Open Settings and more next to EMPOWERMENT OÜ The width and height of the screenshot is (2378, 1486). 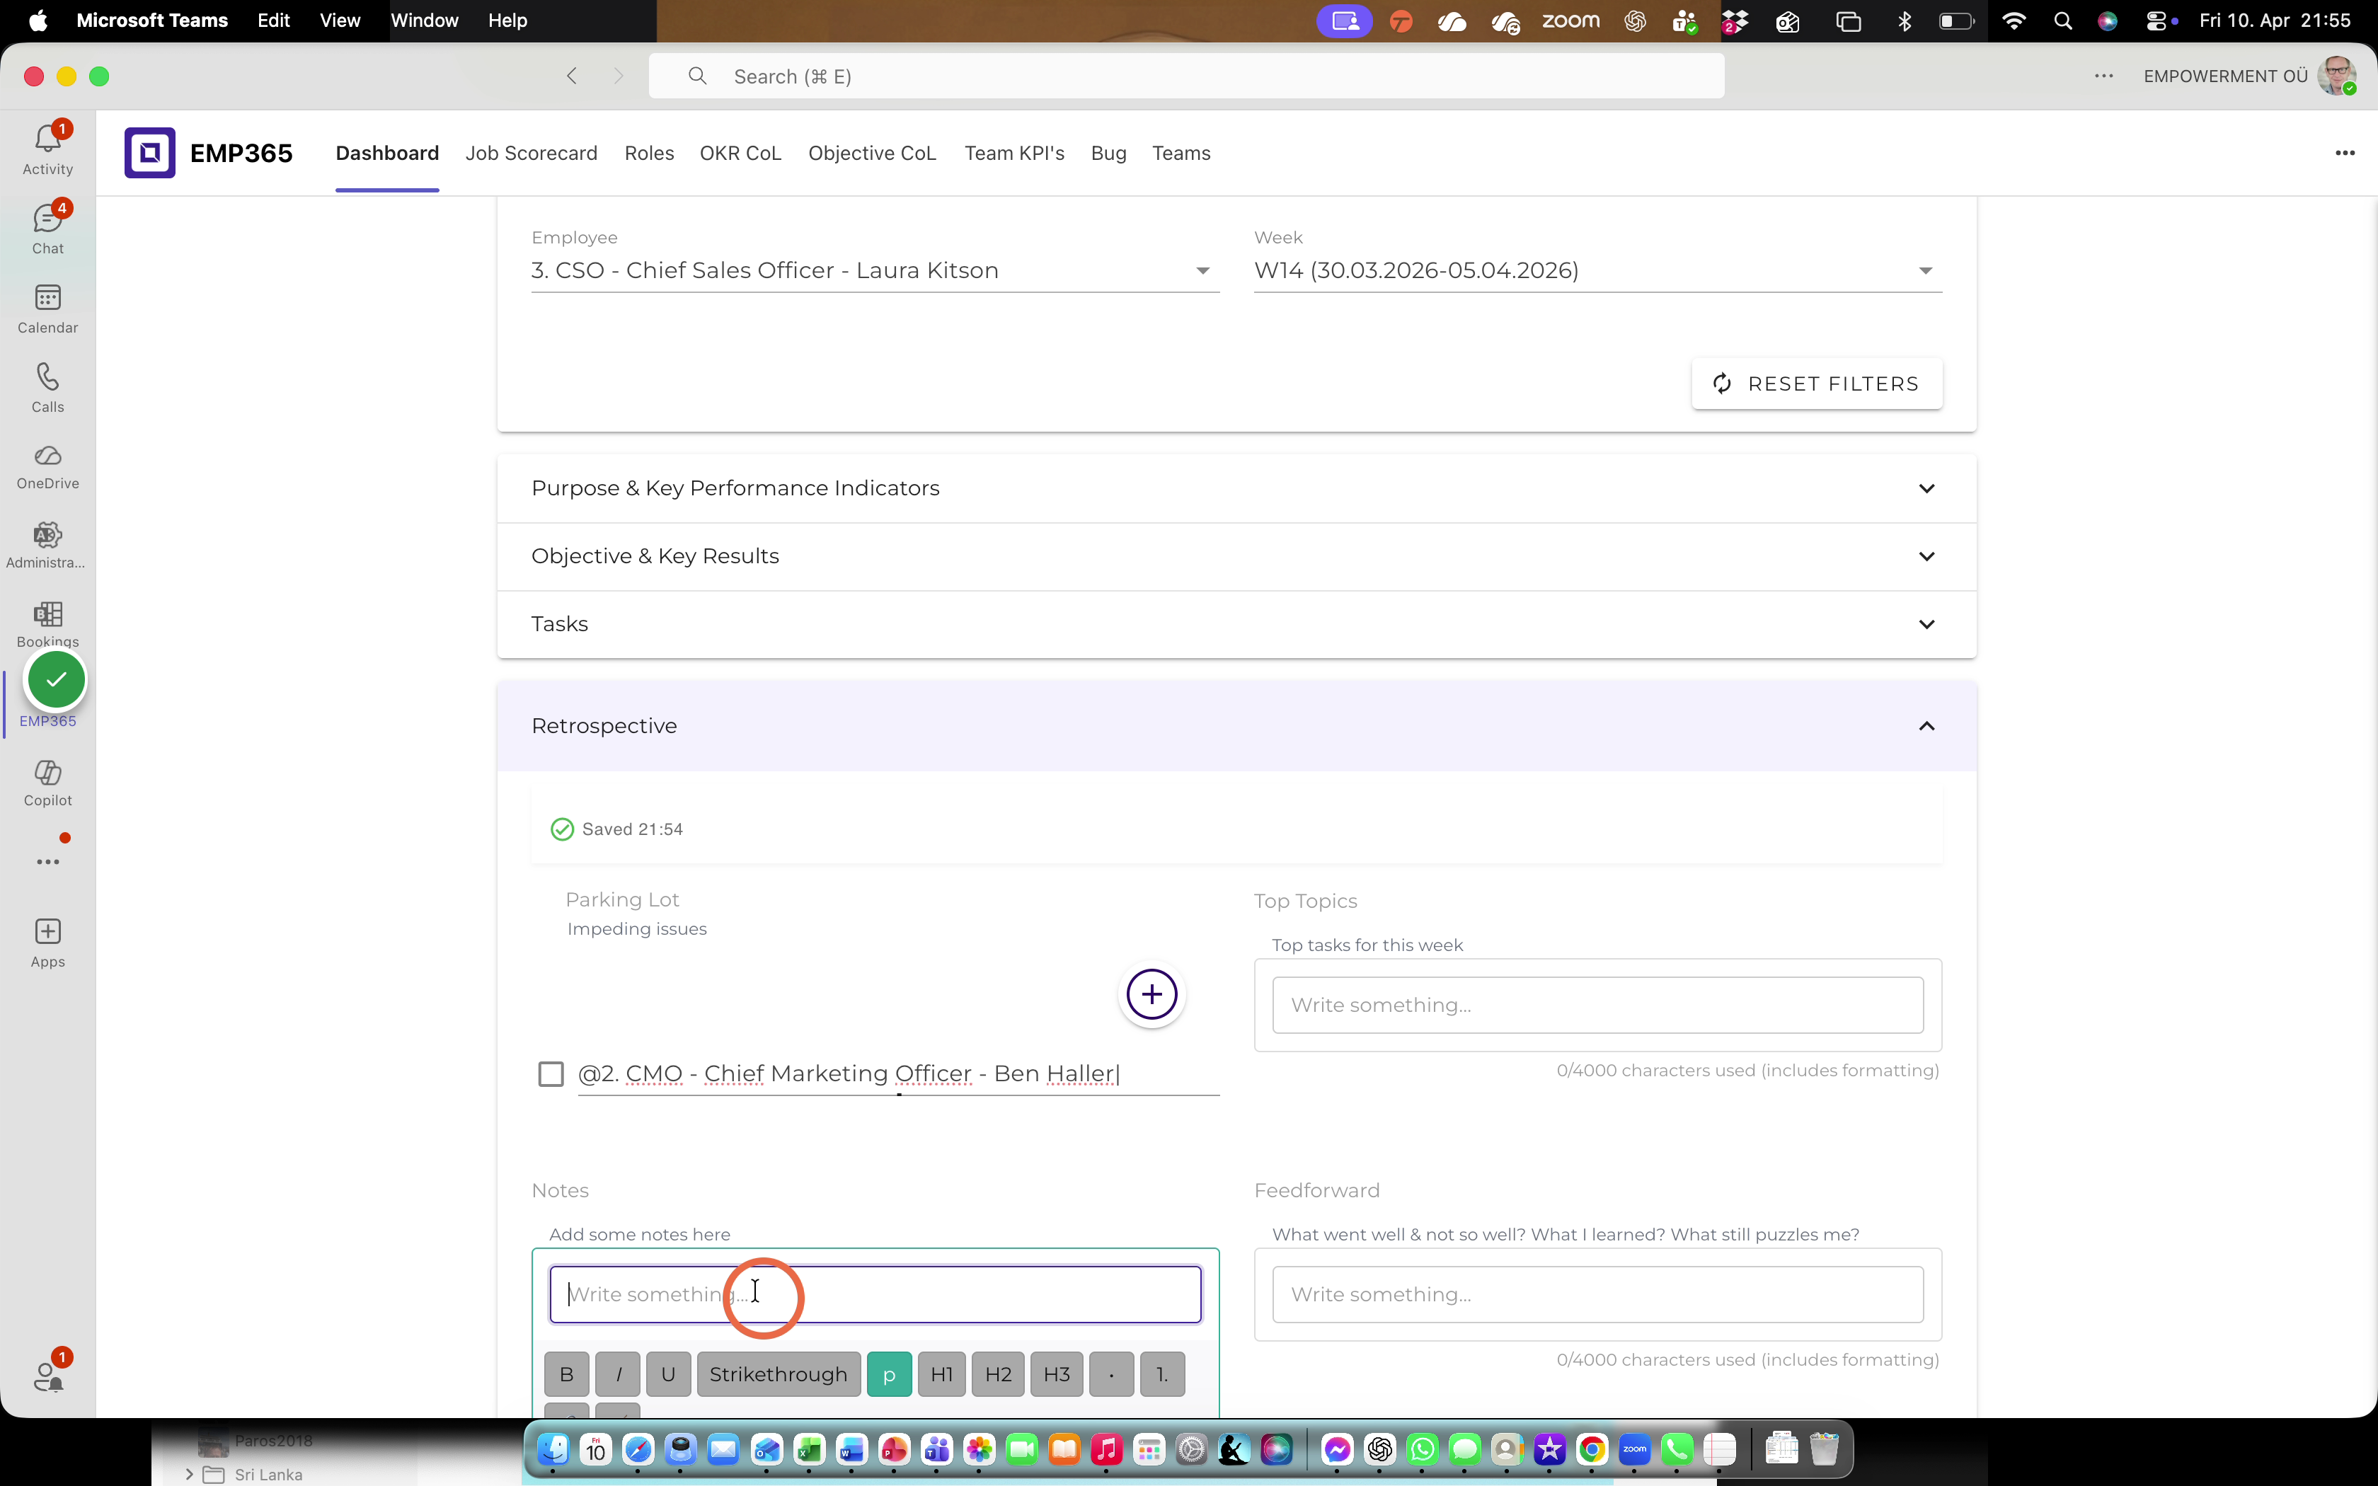click(x=2103, y=76)
